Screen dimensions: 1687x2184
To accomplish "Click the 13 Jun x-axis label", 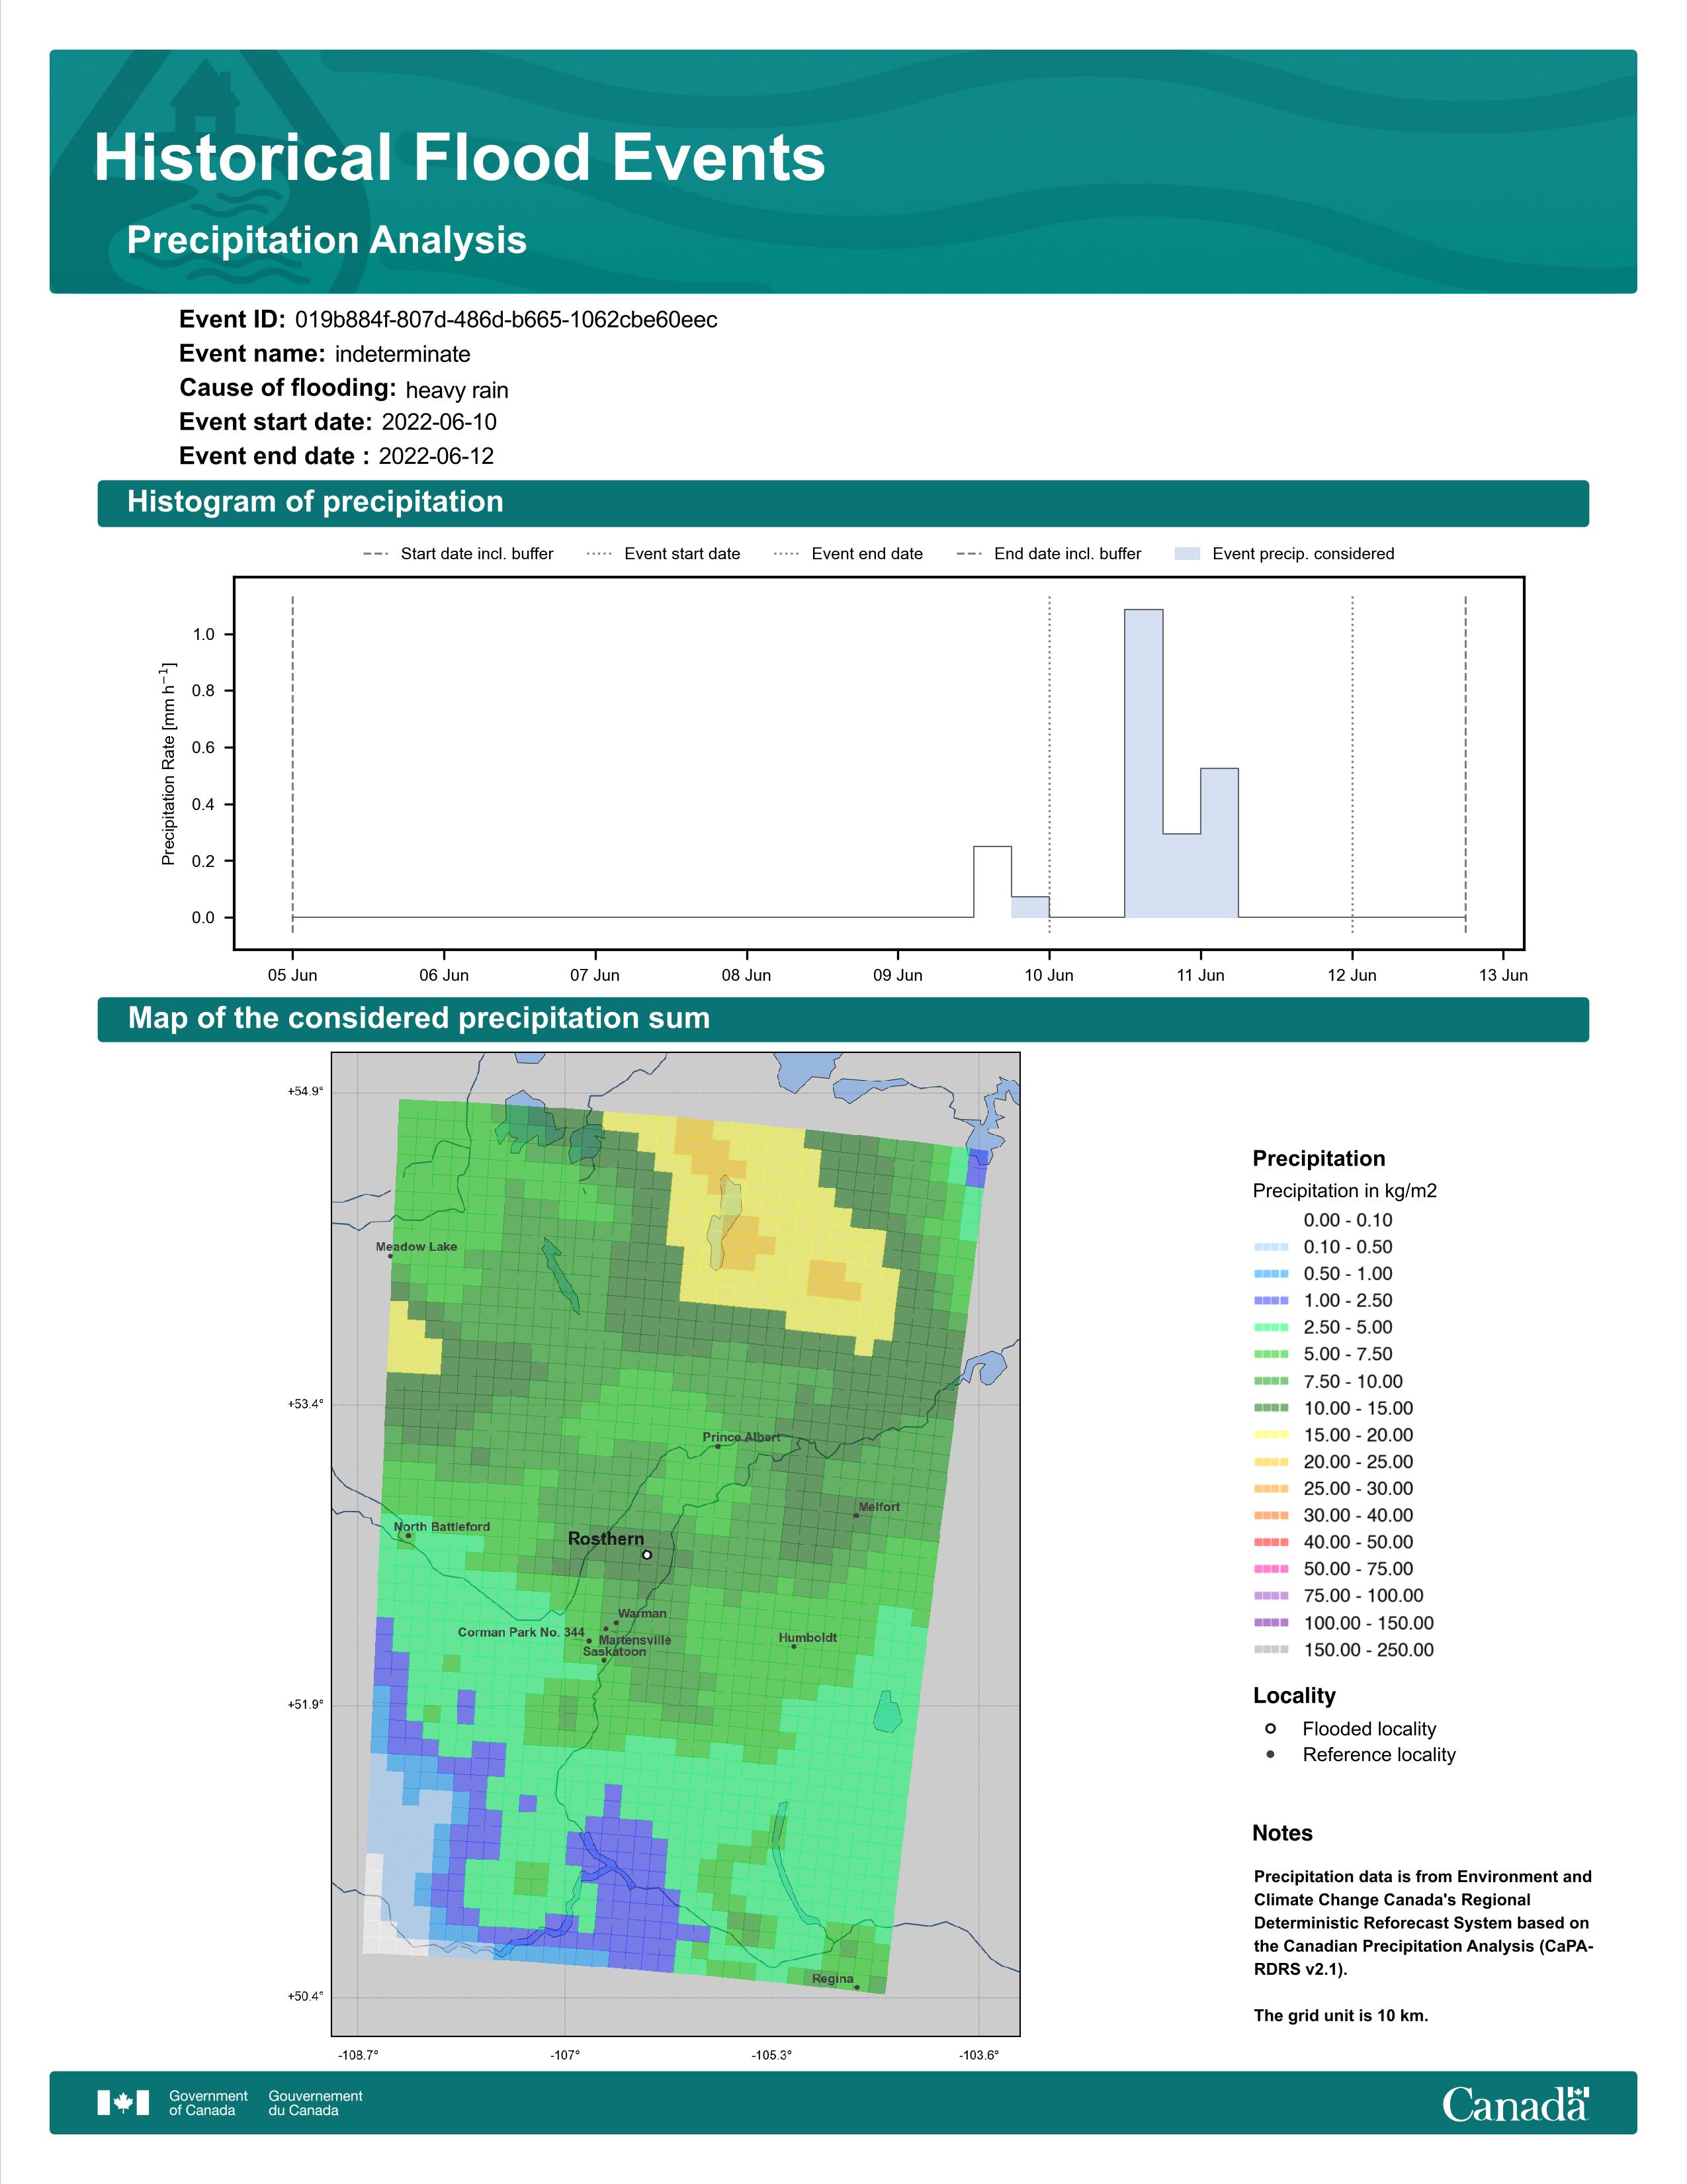I will click(x=1503, y=975).
